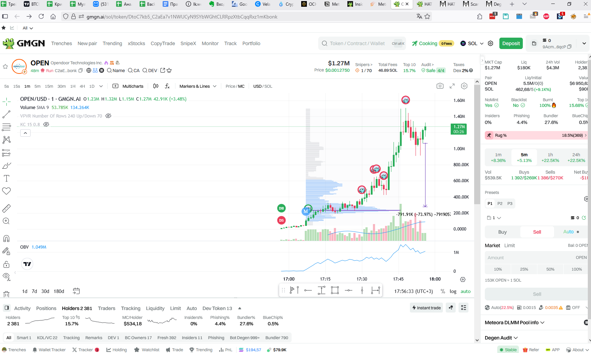Copy the token contract address
The image size is (591, 353).
[x=81, y=71]
